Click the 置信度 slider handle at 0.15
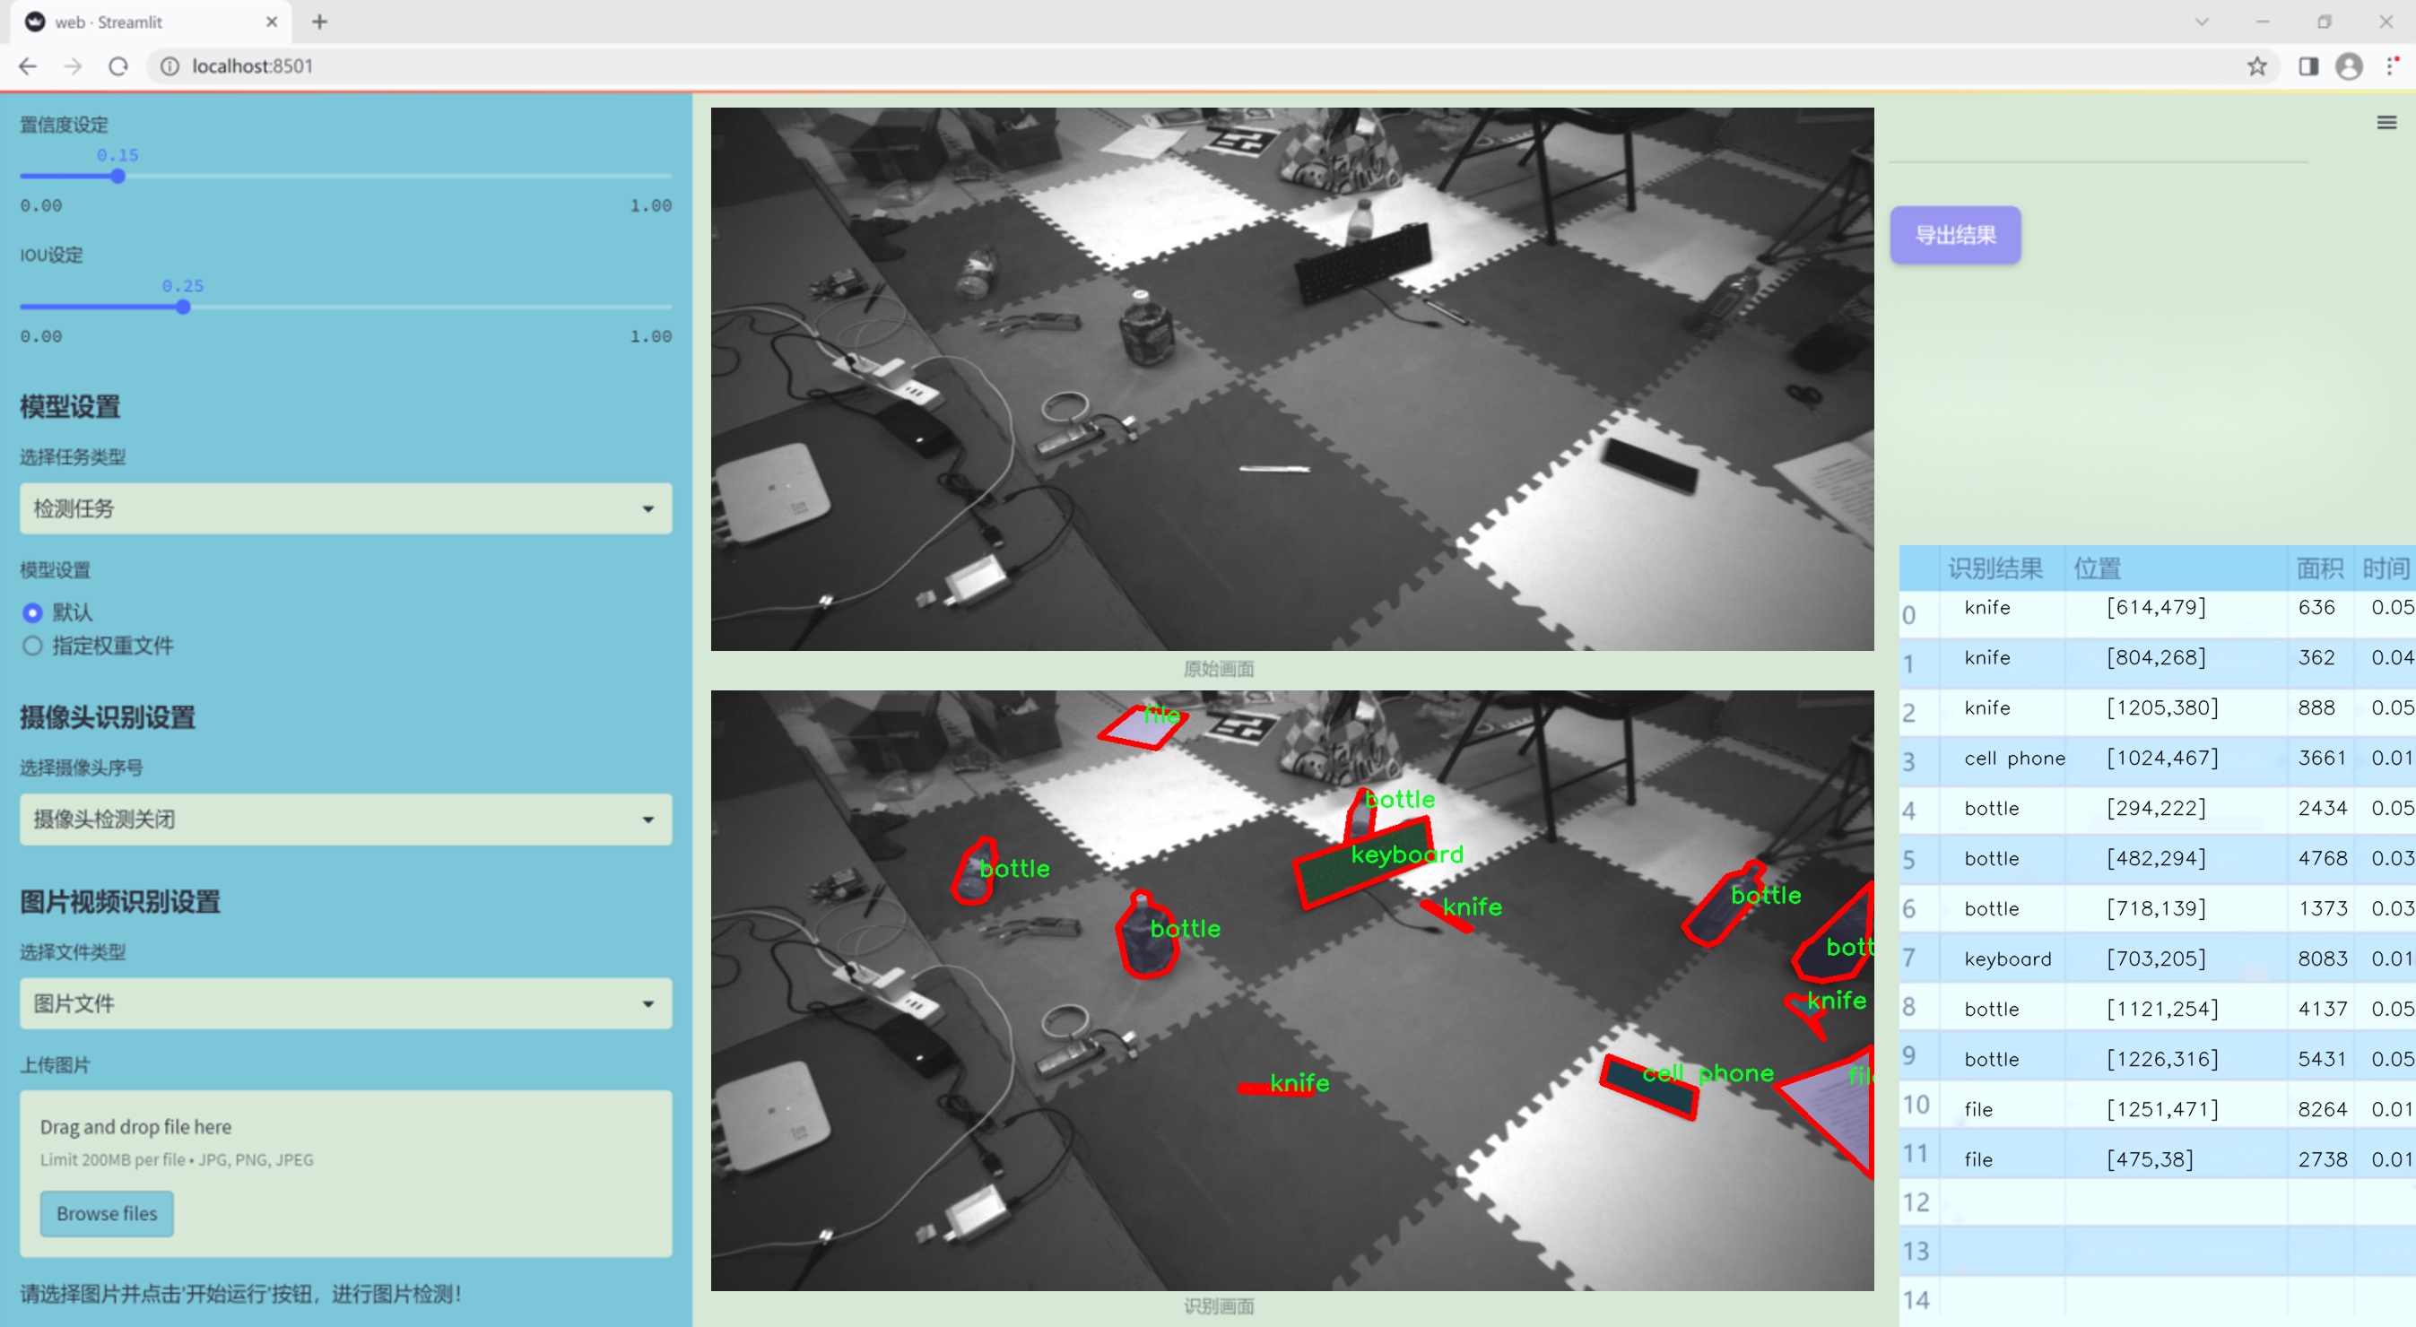 pyautogui.click(x=118, y=177)
